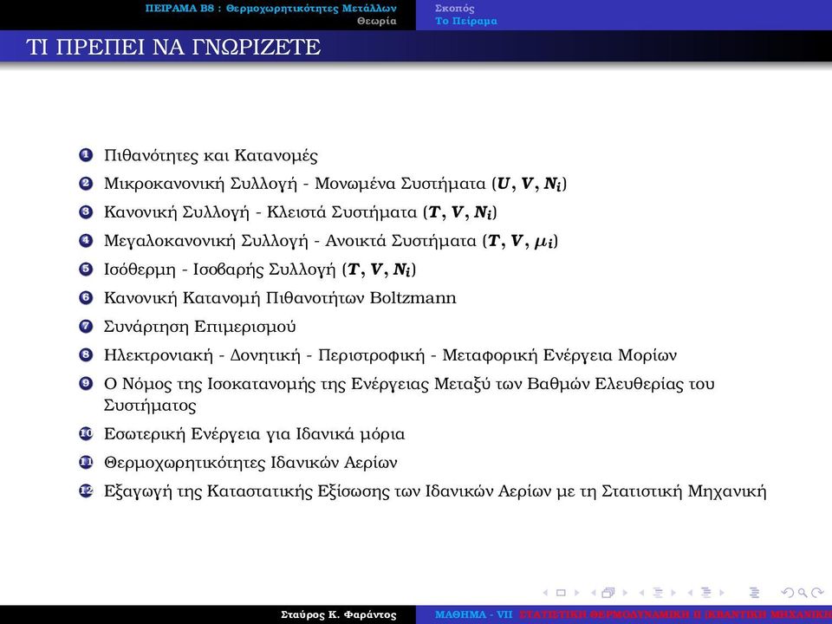The image size is (832, 624).
Task: Go to previous slide using the left arrow
Action: point(545,593)
